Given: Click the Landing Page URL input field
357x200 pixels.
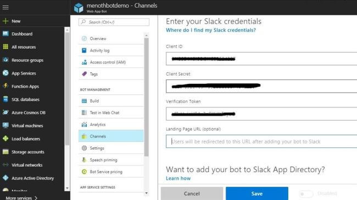Looking at the screenshot, I should [x=261, y=141].
